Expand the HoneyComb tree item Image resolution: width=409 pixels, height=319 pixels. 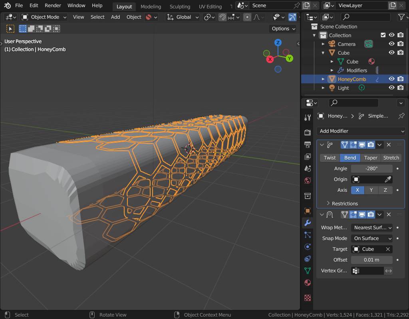point(323,79)
